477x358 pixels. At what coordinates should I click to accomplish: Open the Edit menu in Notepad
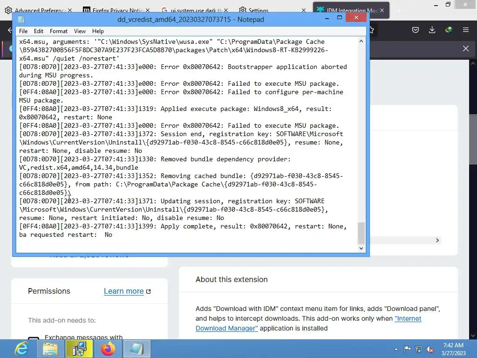(38, 31)
